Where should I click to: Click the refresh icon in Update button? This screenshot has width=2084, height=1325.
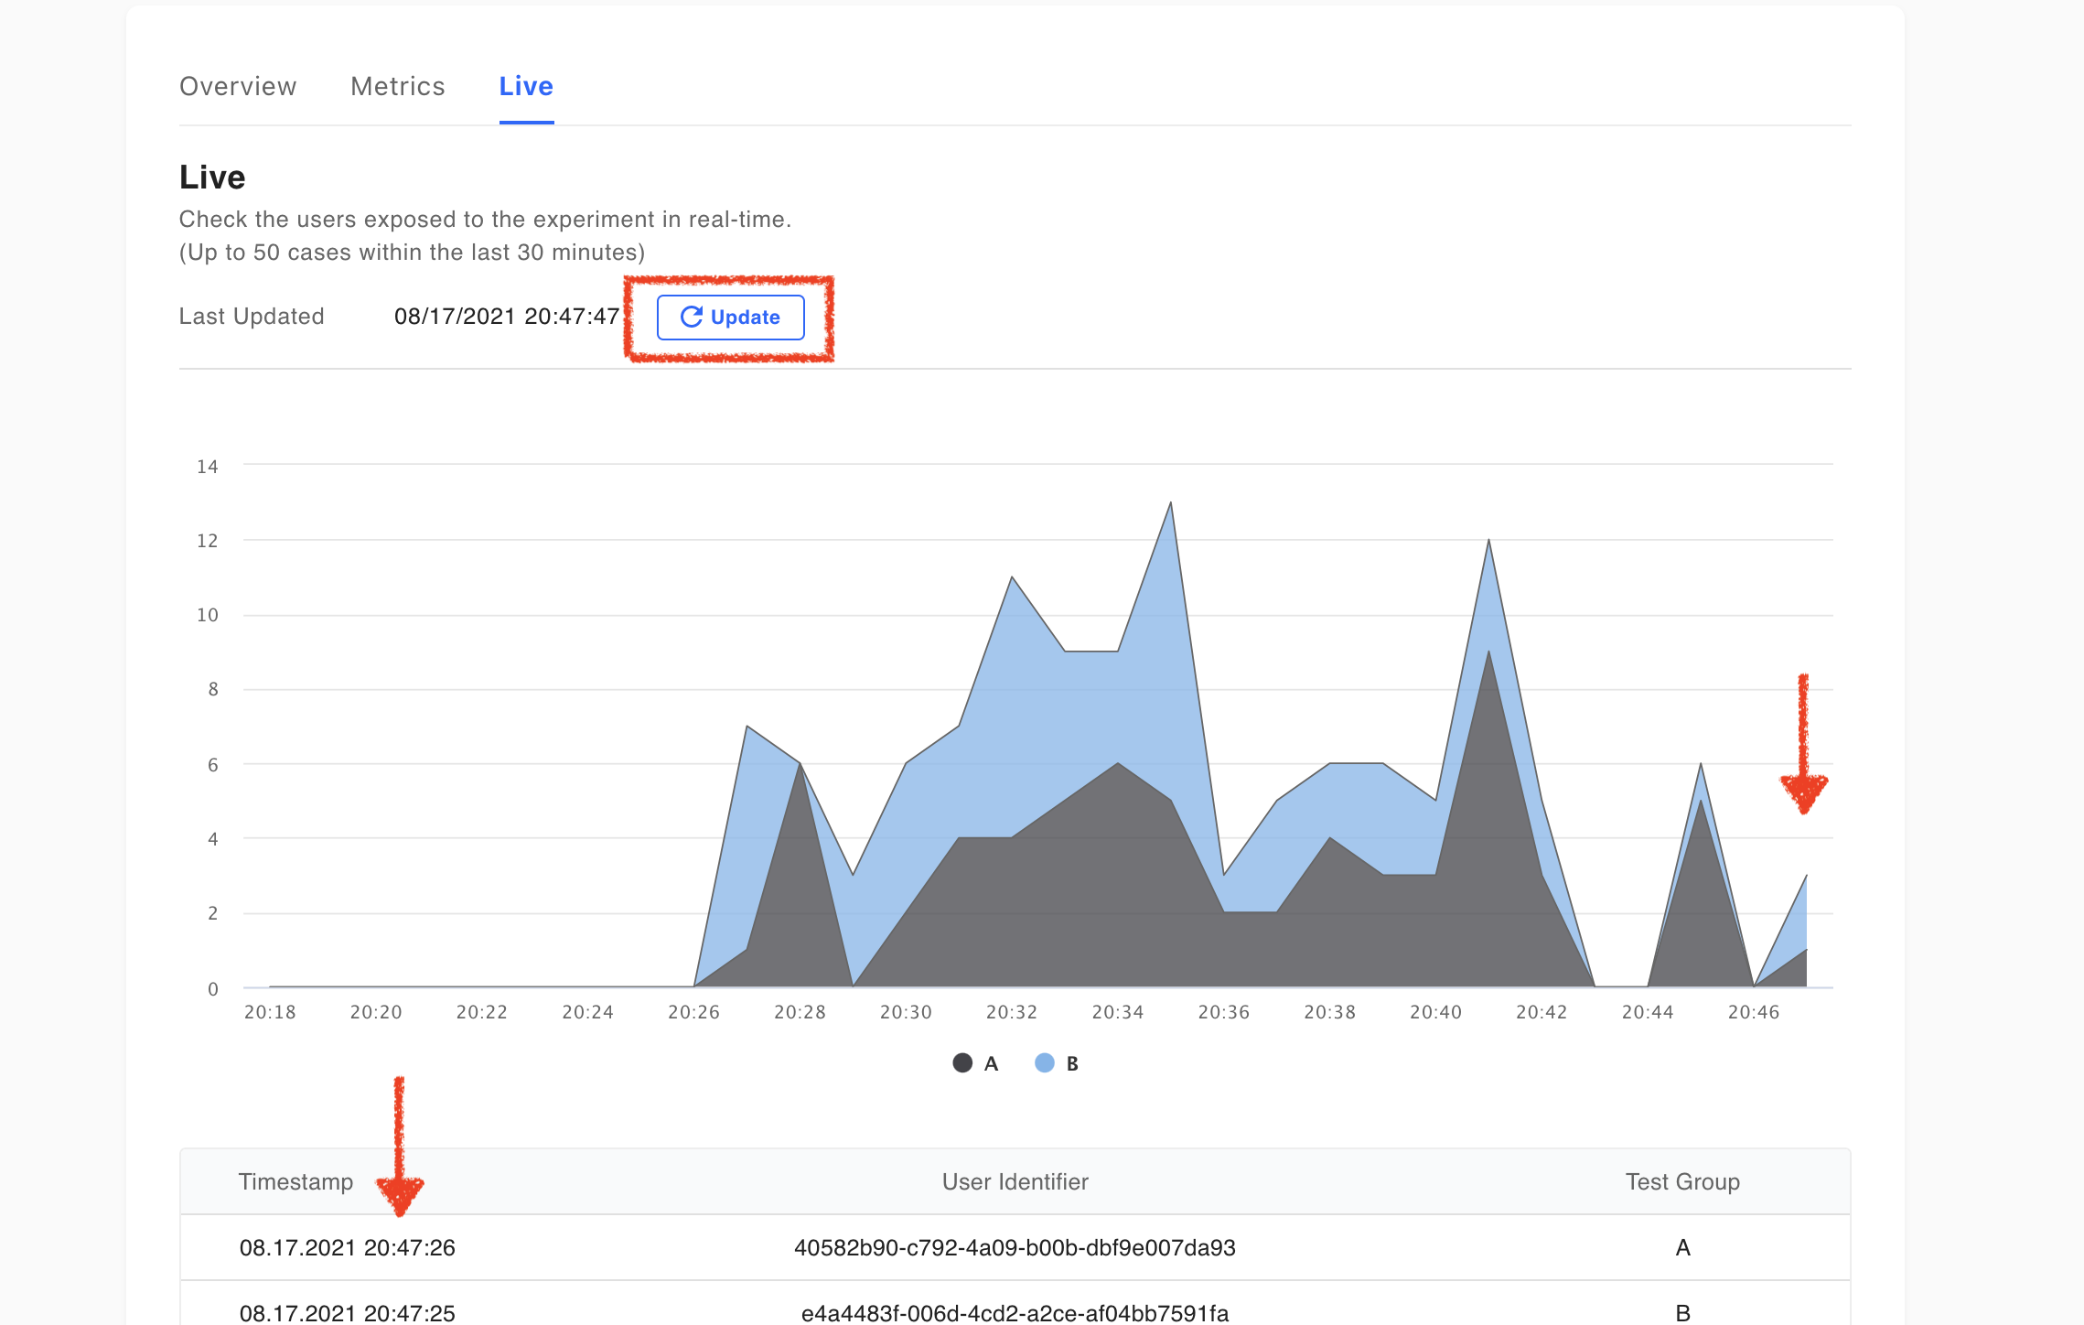[692, 317]
